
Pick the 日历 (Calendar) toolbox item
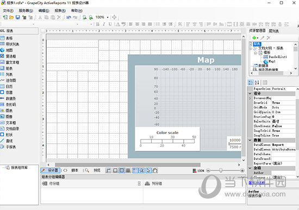point(7,86)
